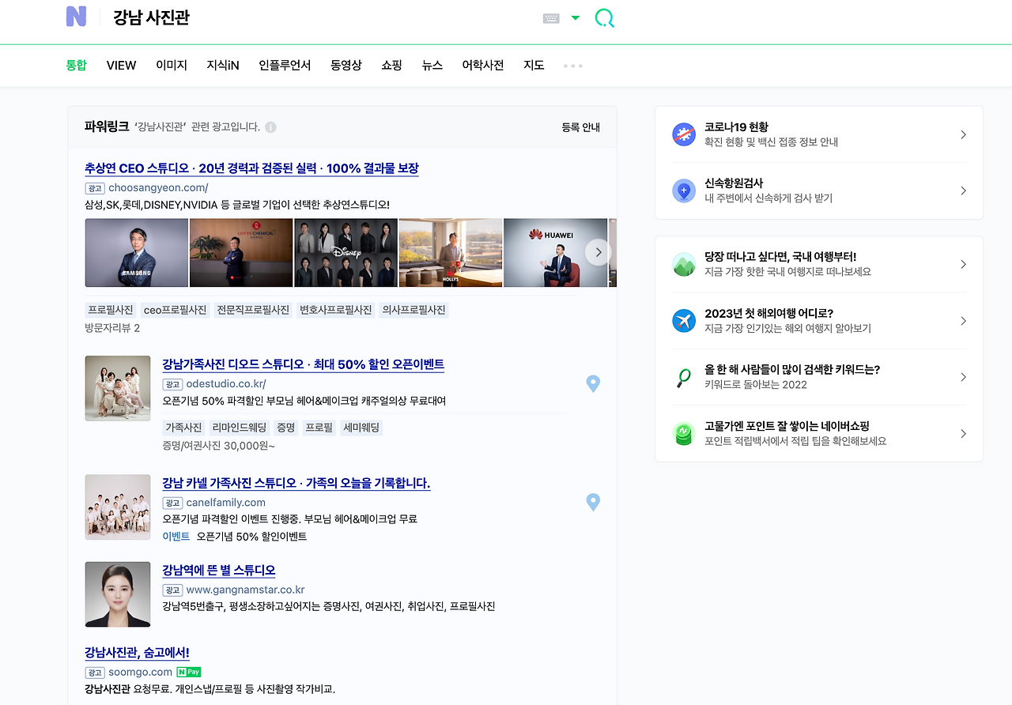This screenshot has width=1012, height=705.
Task: Open the 이미지 tab
Action: click(172, 66)
